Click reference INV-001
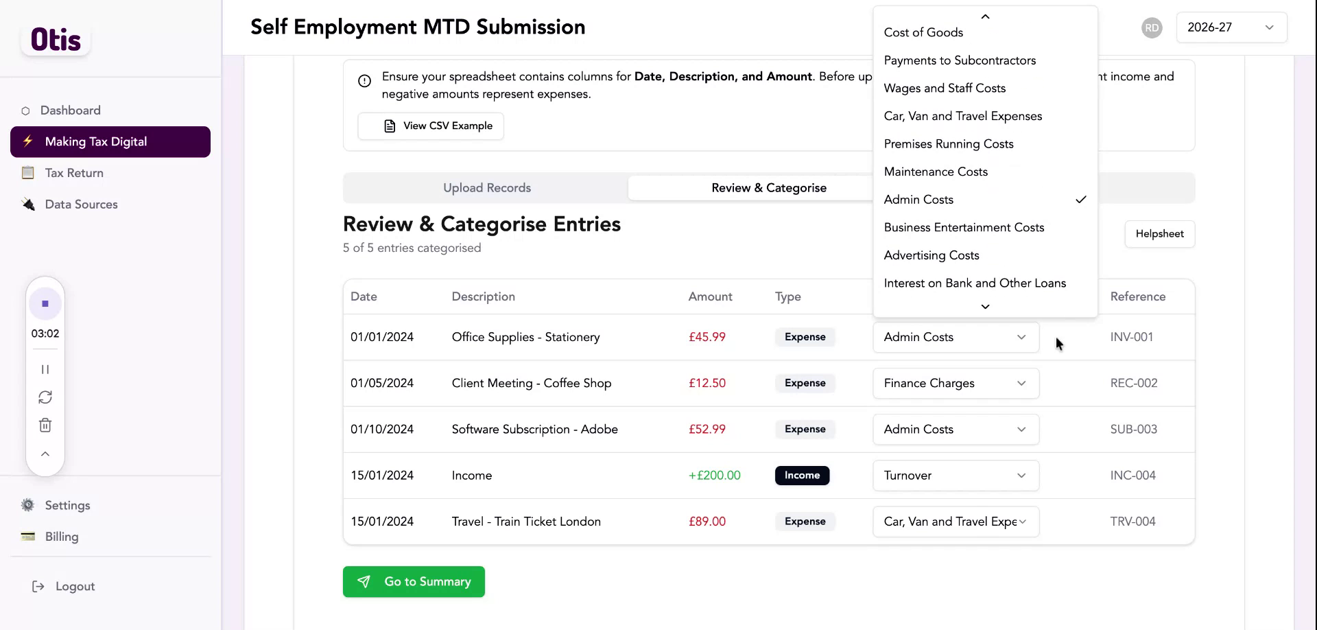The image size is (1317, 630). click(x=1131, y=337)
